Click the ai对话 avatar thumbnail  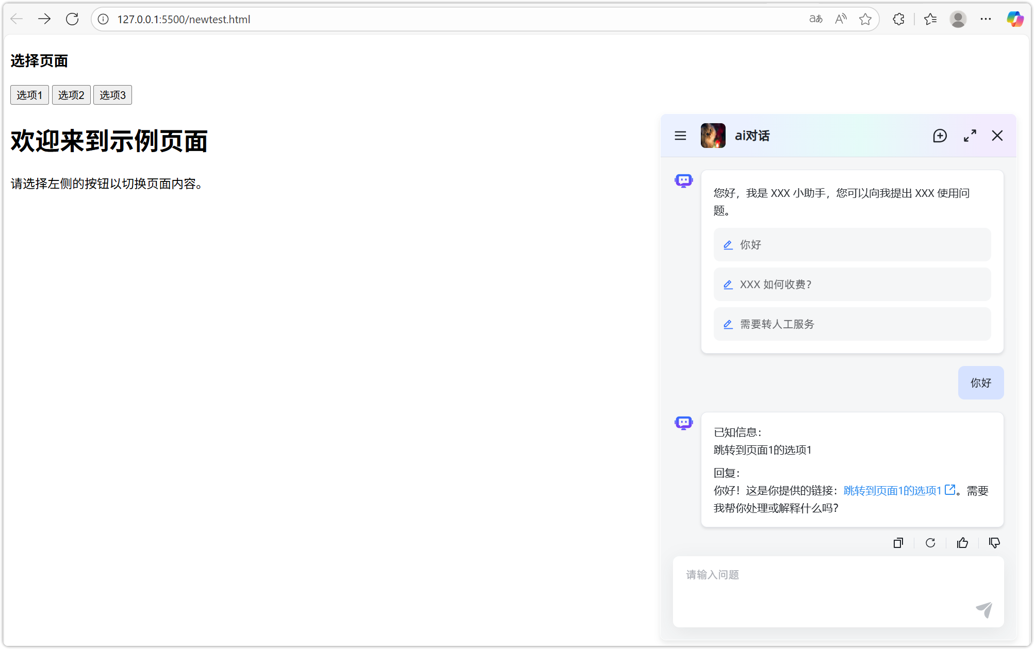(713, 136)
